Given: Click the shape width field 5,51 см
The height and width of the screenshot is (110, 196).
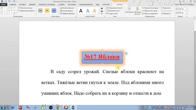Looking at the screenshot, I should [182, 13].
